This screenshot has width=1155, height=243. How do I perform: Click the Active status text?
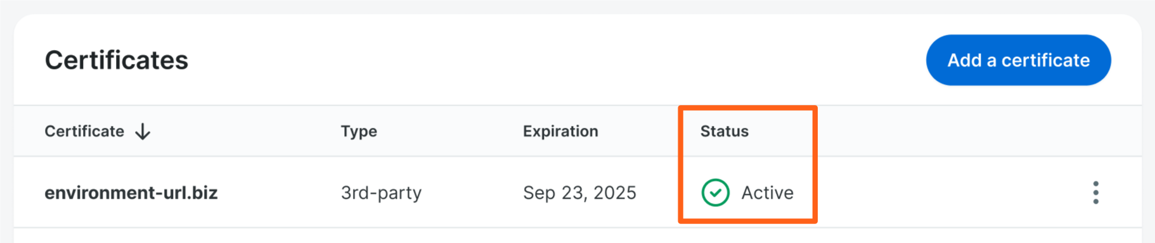tap(767, 192)
